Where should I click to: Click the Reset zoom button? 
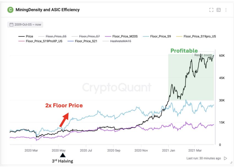coord(203,55)
